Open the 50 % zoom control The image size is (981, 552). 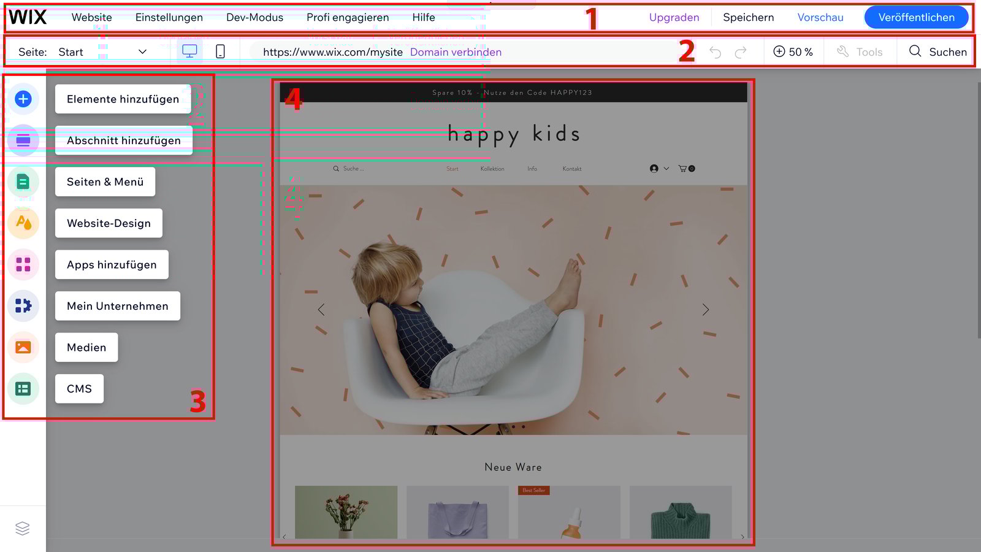793,52
